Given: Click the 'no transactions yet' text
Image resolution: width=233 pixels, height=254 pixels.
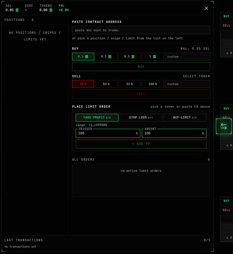Looking at the screenshot, I should (20, 246).
